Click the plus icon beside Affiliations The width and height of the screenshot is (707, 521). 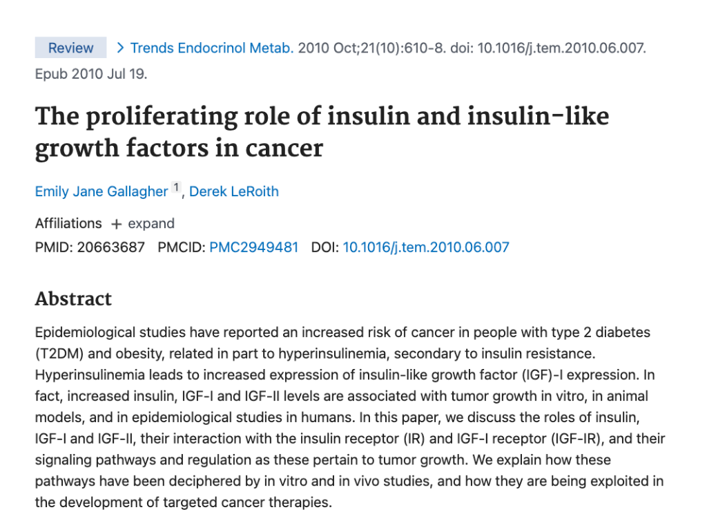116,224
